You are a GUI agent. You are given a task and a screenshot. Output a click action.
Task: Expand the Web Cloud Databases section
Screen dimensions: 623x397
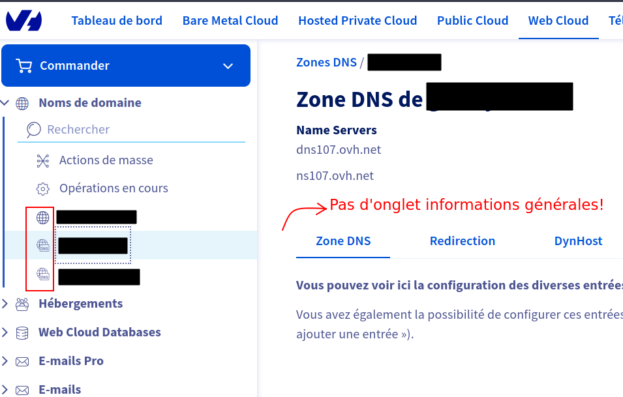pyautogui.click(x=5, y=332)
